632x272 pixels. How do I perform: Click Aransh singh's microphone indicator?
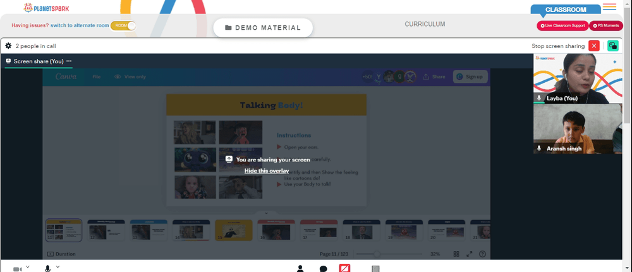[x=539, y=149]
